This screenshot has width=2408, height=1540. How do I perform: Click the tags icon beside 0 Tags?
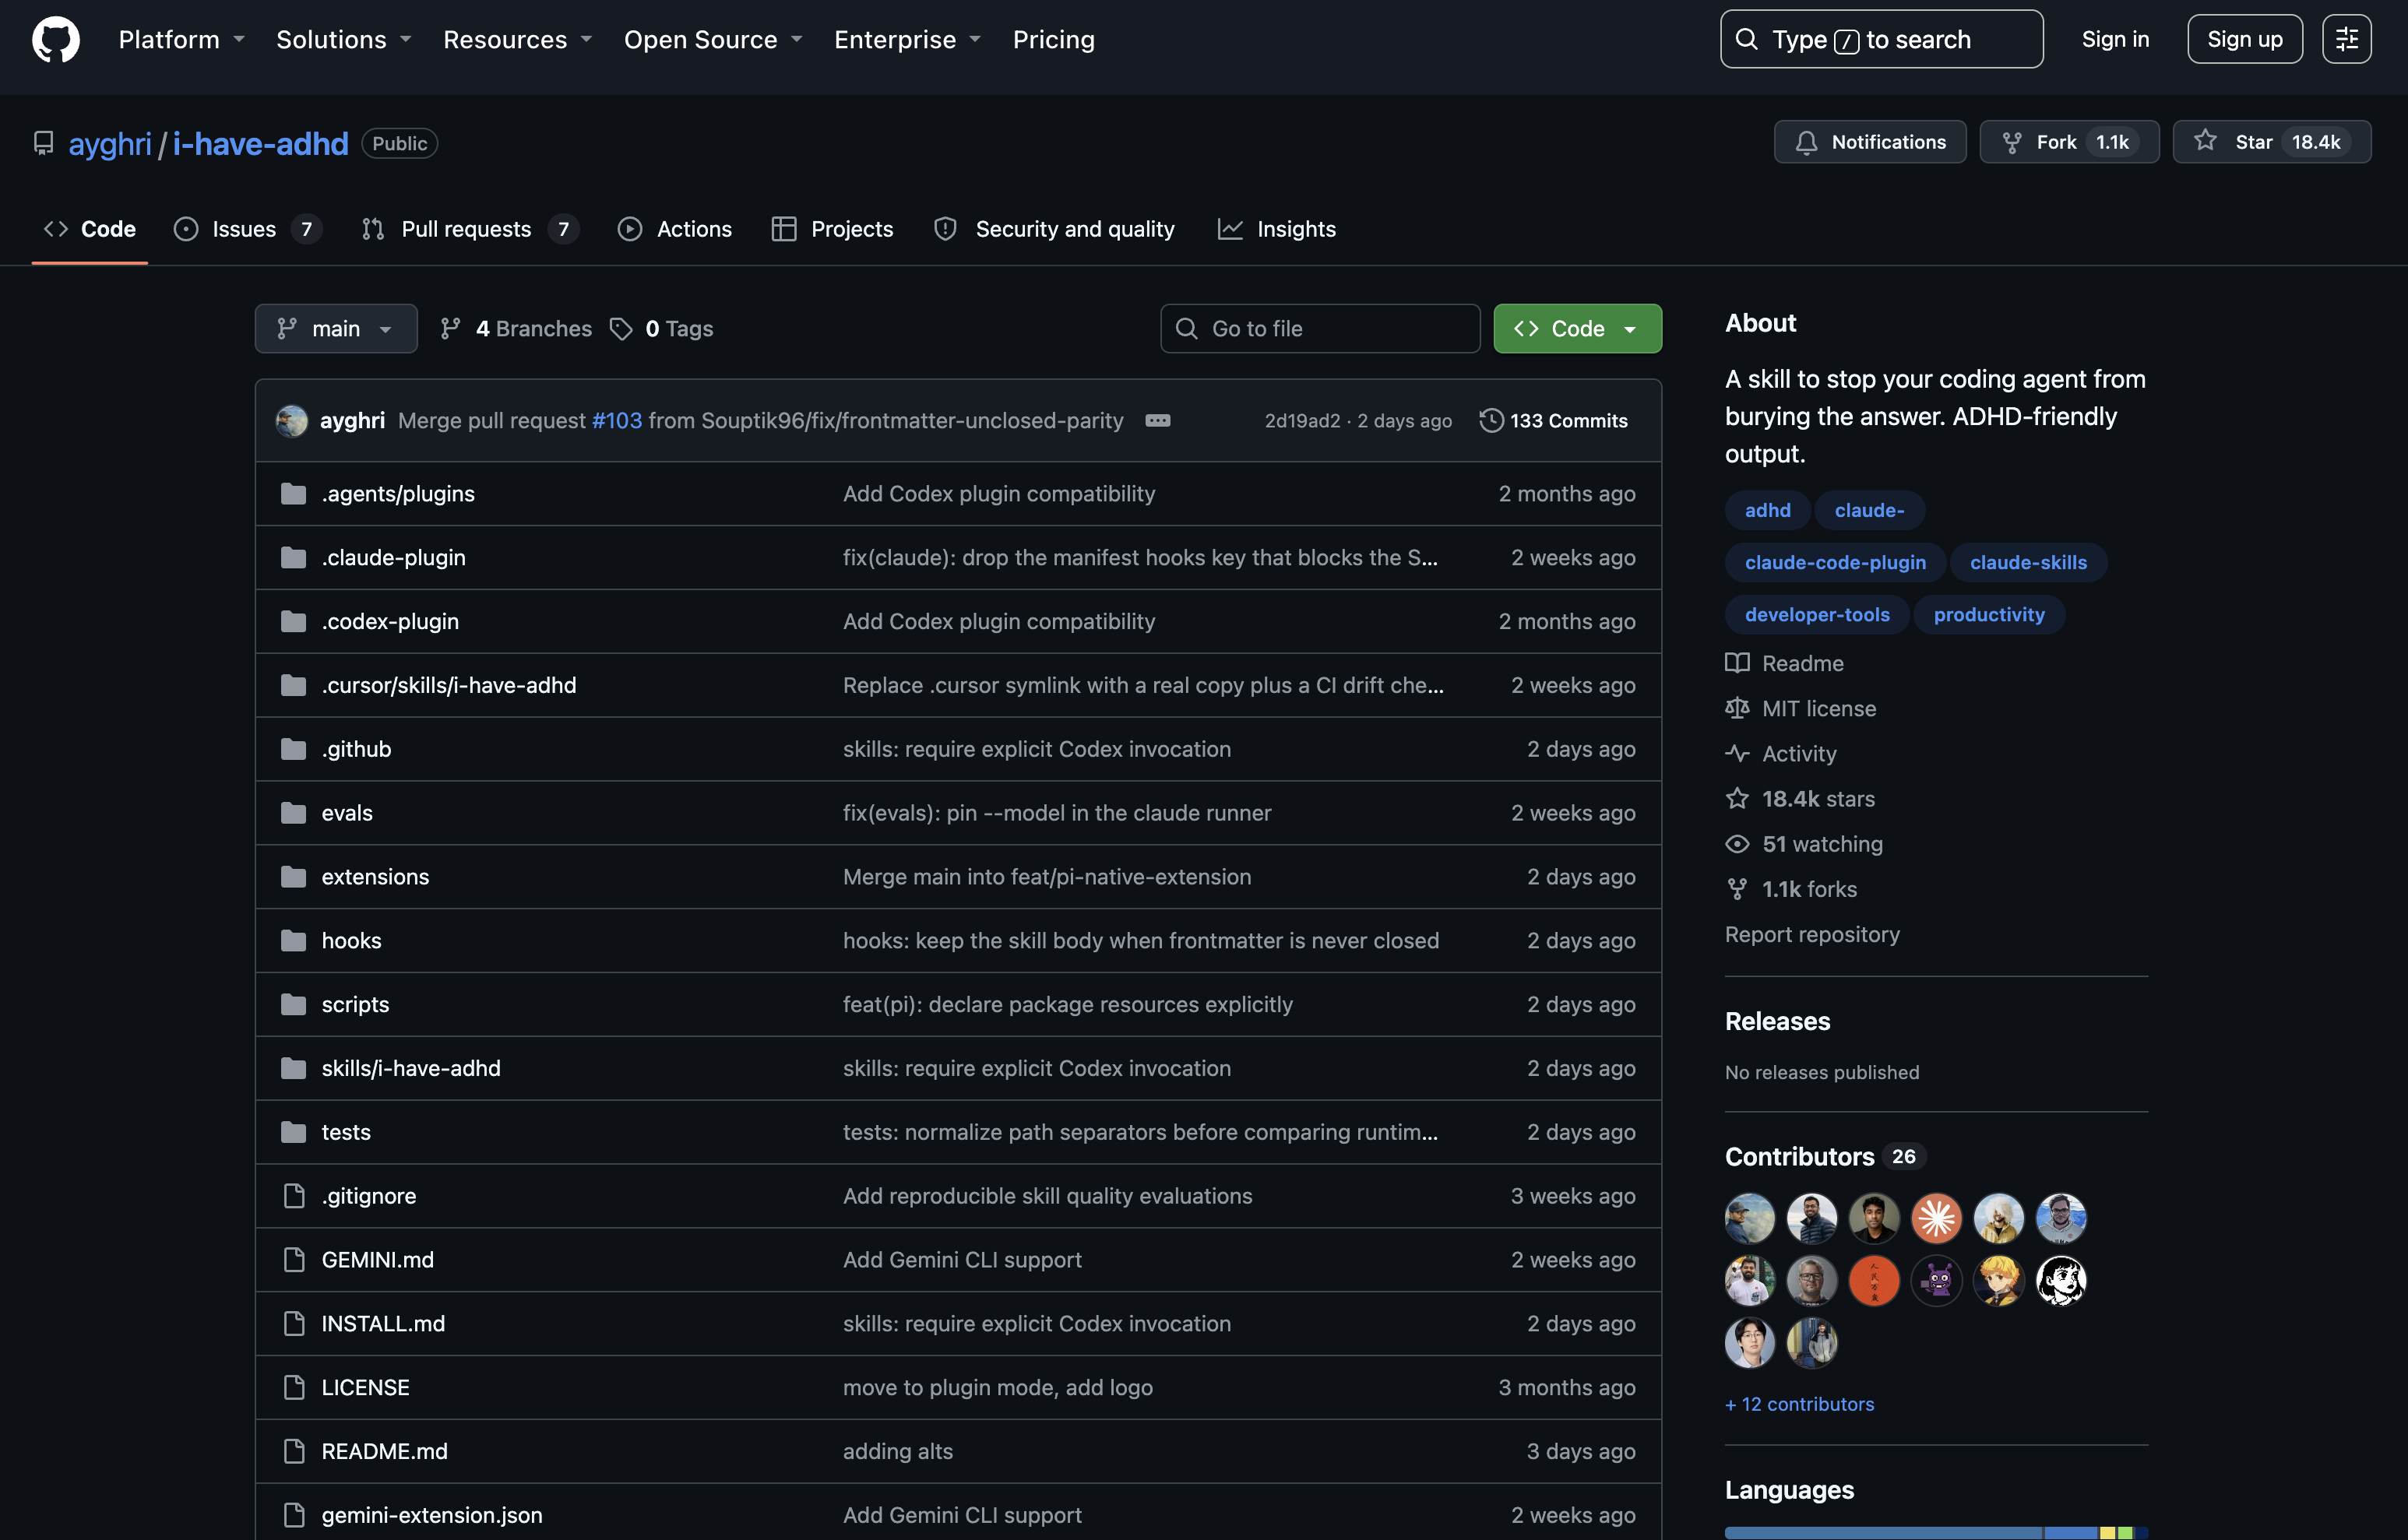click(621, 329)
